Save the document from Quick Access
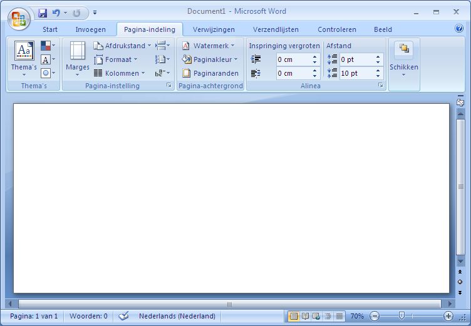 point(43,13)
